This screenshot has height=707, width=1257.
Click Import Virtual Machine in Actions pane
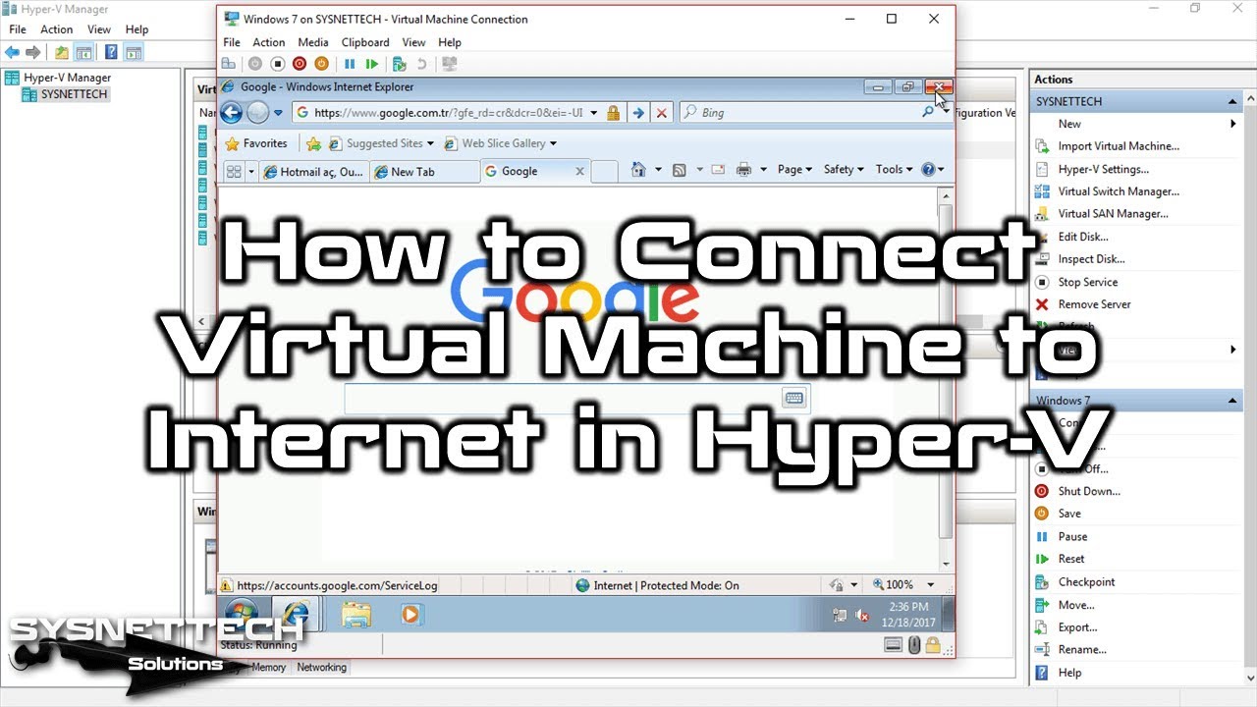click(1119, 146)
